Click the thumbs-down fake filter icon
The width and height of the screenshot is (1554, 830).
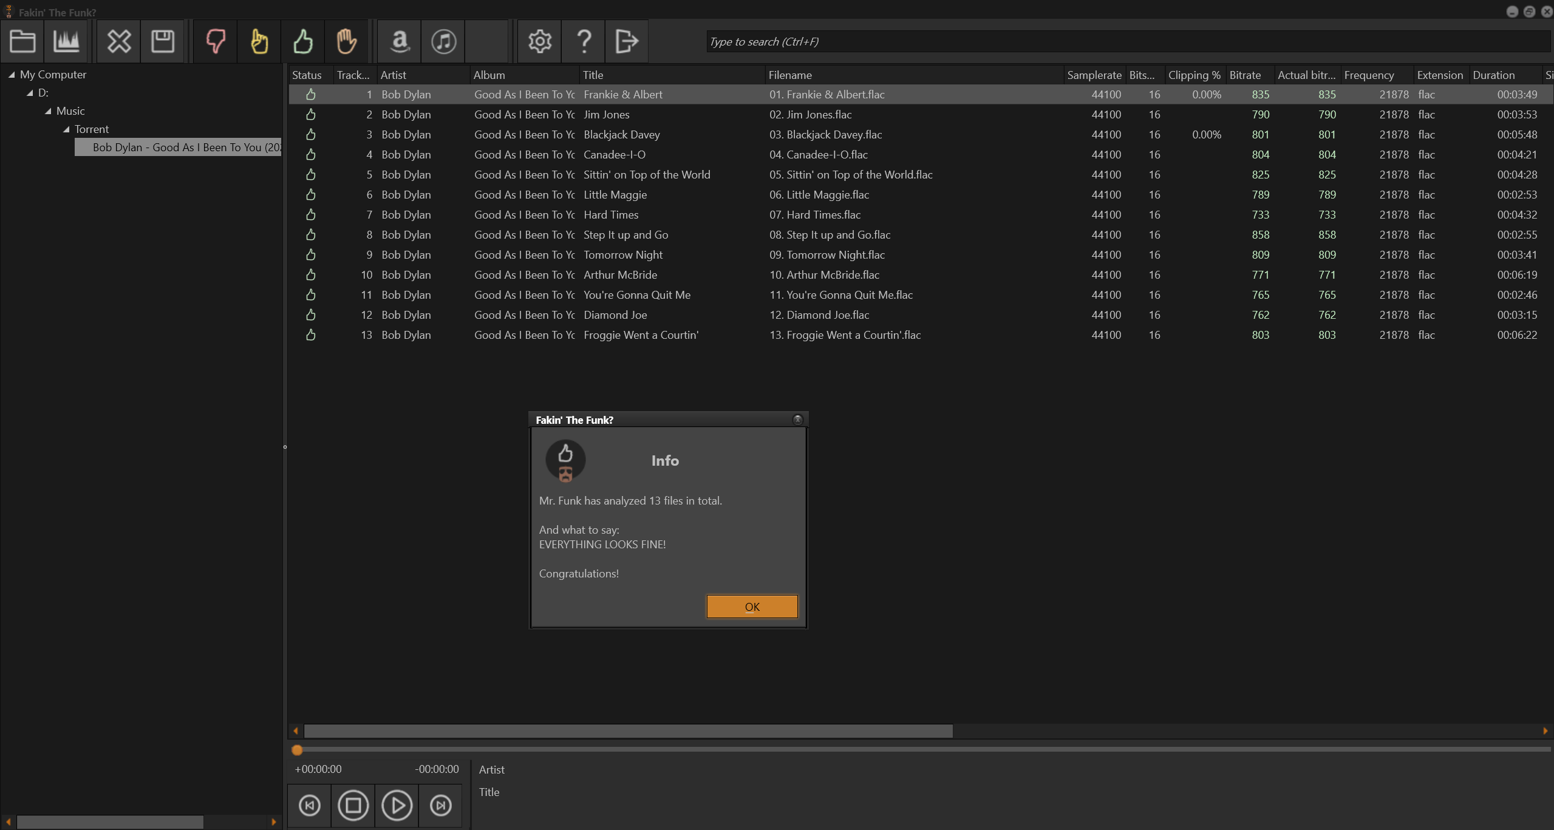pyautogui.click(x=216, y=41)
